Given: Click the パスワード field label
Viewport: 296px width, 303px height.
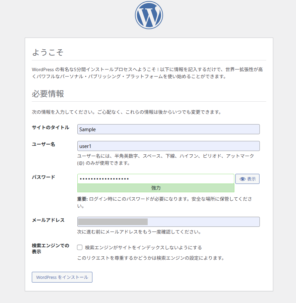Looking at the screenshot, I should click(44, 177).
